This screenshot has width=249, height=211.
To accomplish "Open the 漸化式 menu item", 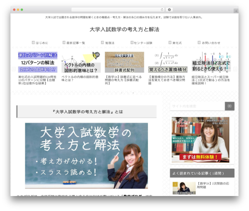I will [177, 43].
